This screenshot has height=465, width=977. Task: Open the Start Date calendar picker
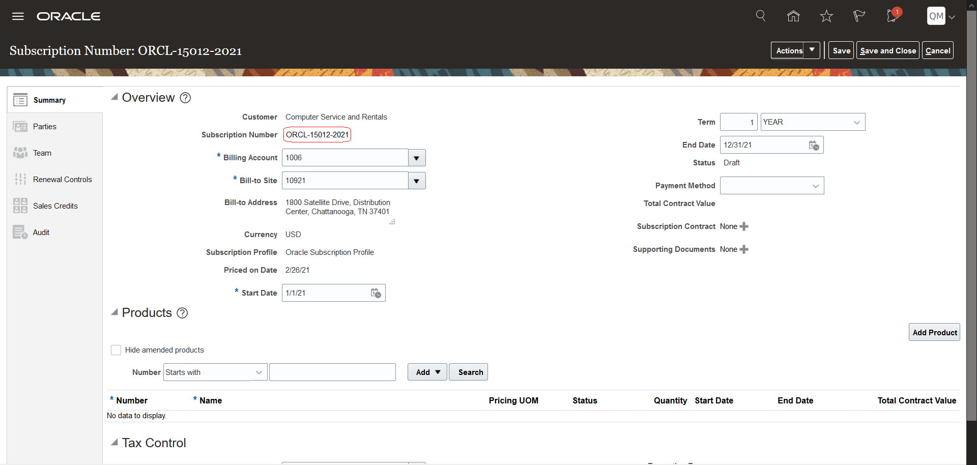(376, 293)
